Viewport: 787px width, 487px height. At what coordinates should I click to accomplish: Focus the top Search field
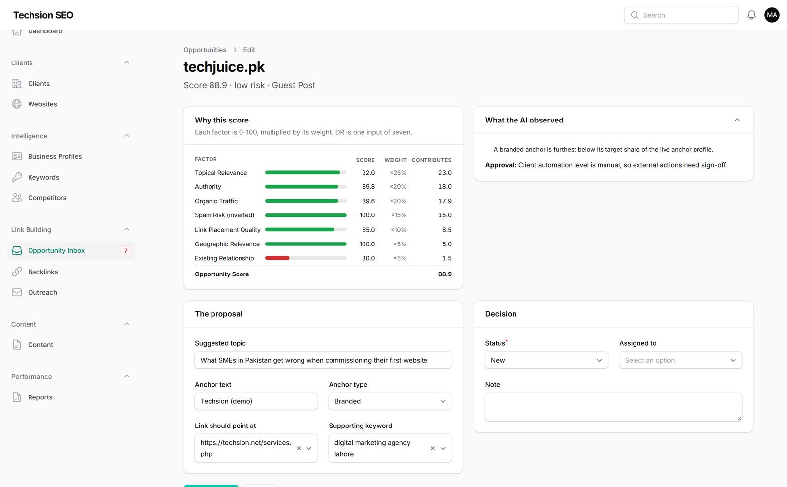[681, 15]
